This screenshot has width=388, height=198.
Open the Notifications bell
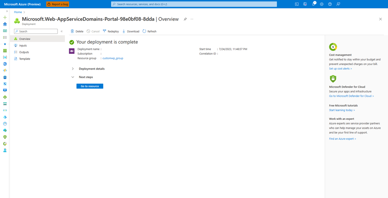tap(313, 4)
